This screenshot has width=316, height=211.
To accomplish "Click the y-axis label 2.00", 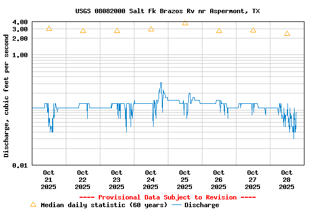I will 20,38.
